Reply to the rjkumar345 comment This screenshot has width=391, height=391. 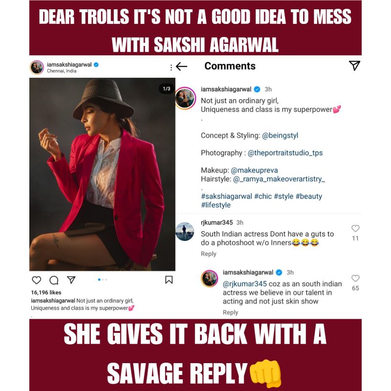click(209, 254)
